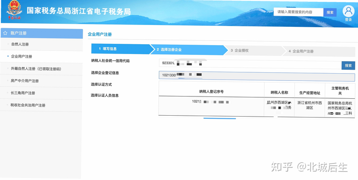358x180 pixels.
Task: Go to step 4 企业用户注册
Action: tap(320, 51)
